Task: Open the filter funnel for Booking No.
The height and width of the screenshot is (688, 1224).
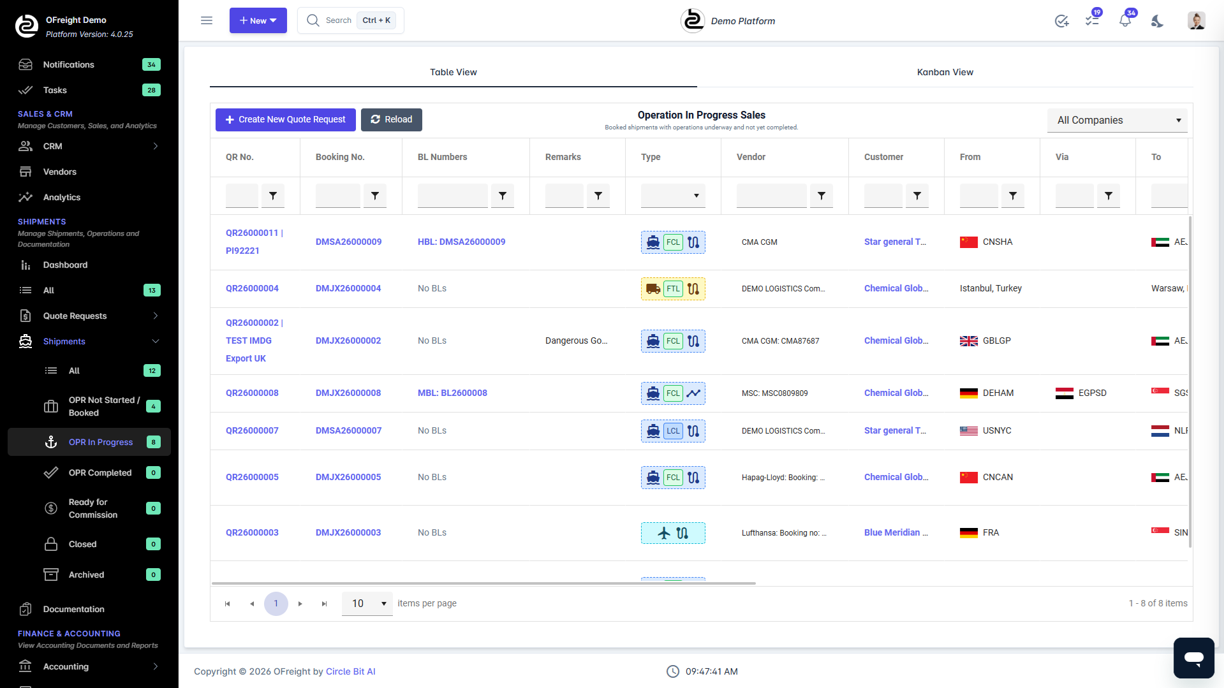Action: pos(375,196)
